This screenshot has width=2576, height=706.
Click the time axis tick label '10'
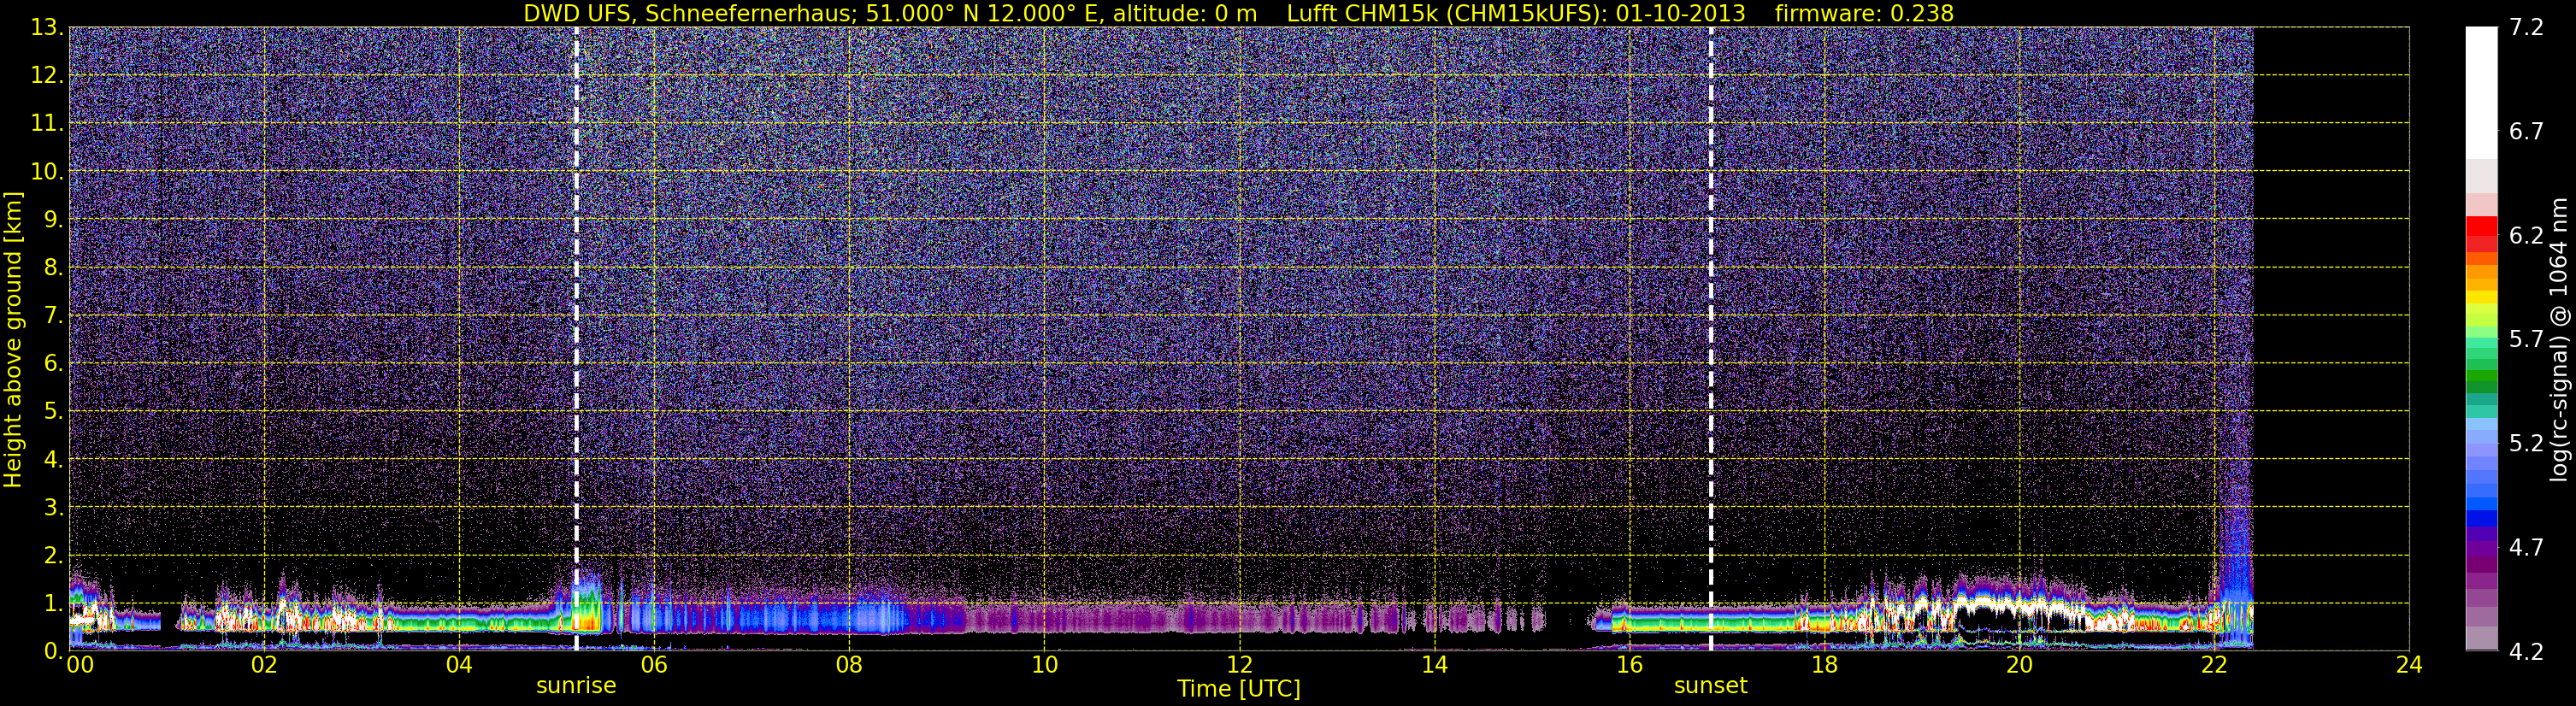click(x=1044, y=664)
